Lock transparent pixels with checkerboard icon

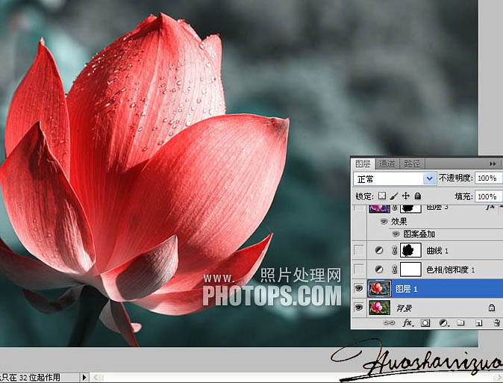(382, 196)
